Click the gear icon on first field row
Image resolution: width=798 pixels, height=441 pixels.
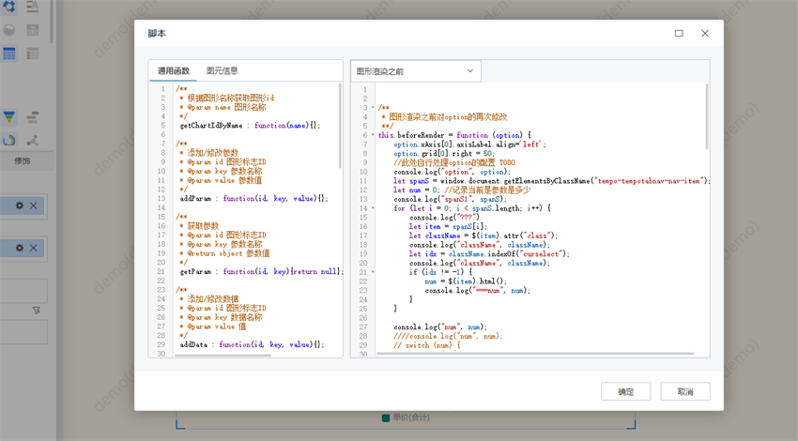tap(19, 205)
